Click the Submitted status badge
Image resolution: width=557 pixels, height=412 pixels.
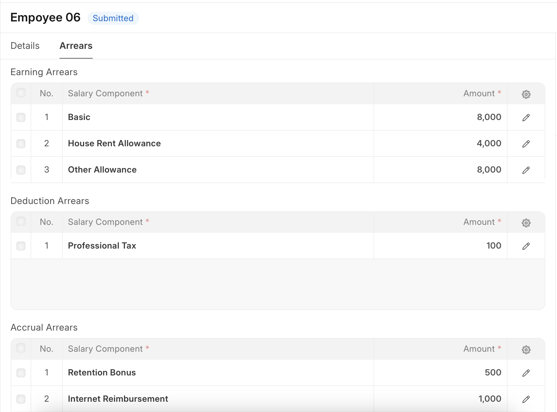coord(113,18)
